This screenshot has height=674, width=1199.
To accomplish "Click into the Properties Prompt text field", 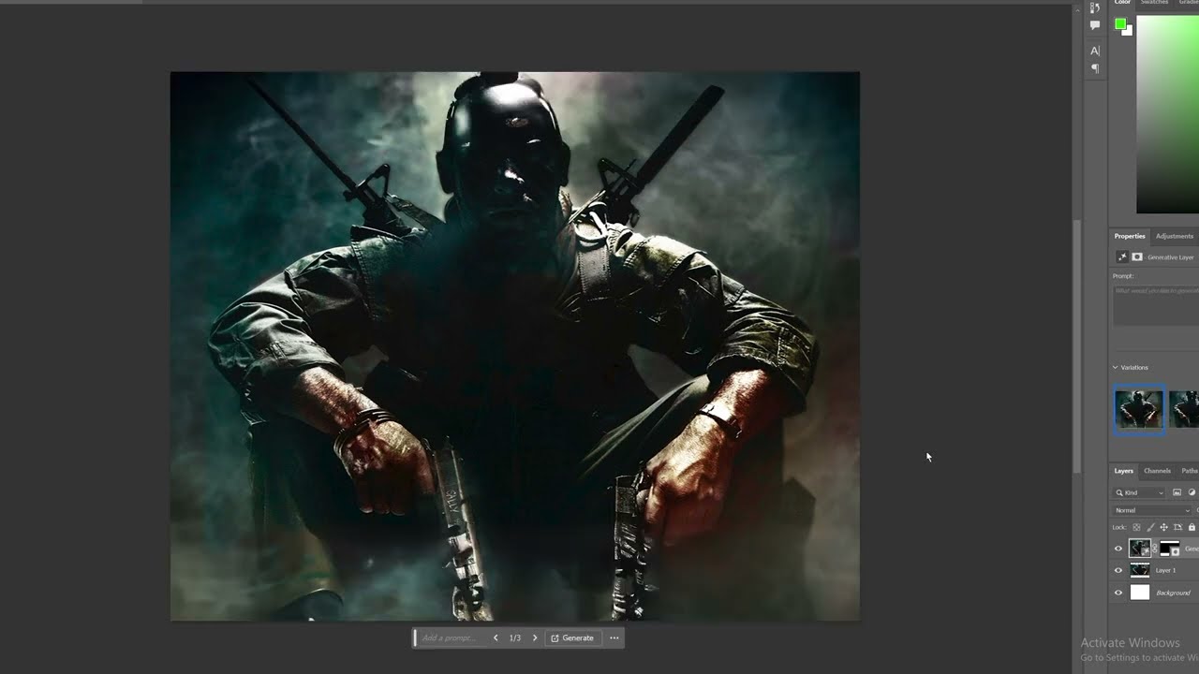I will tap(1156, 305).
